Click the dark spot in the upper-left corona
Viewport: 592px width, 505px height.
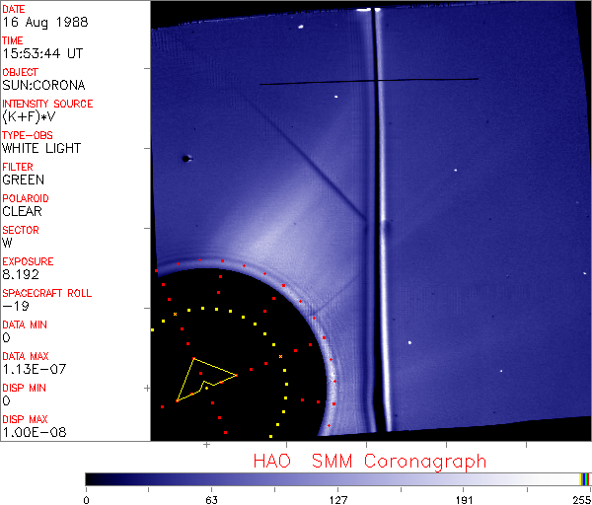(x=185, y=158)
